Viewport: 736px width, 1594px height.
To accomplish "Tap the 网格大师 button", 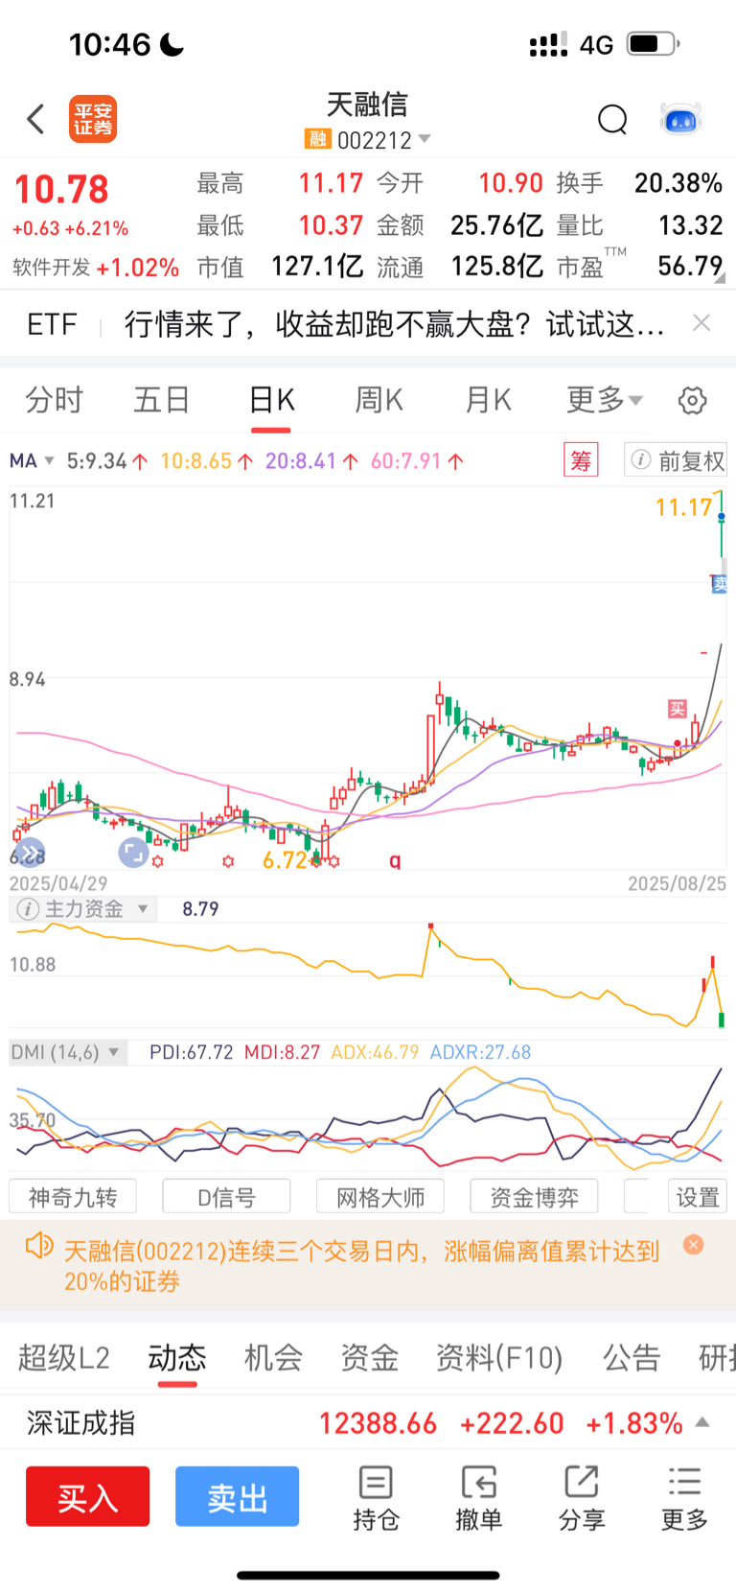I will [380, 1197].
